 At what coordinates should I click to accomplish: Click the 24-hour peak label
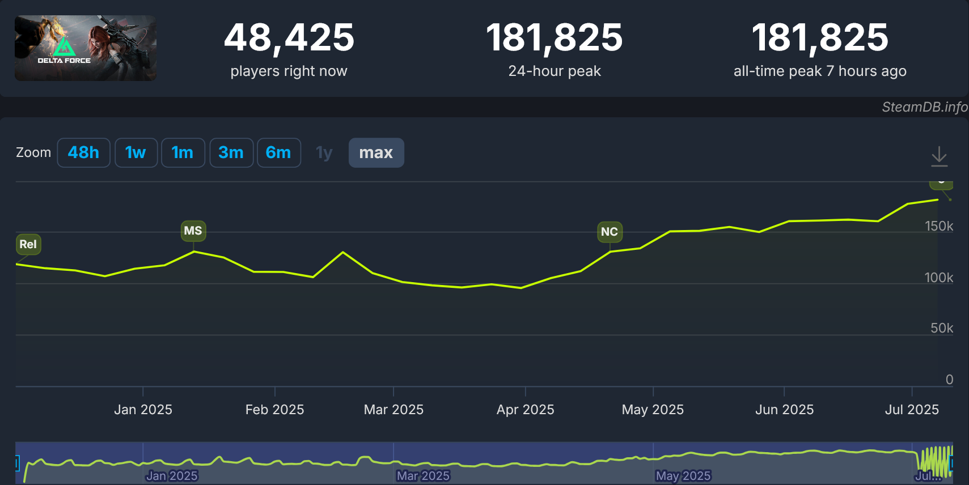click(x=555, y=71)
